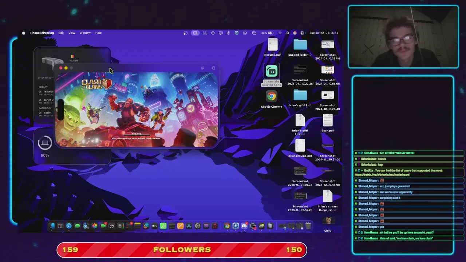
Task: Open Messages from the Dock
Action: [x=77, y=226]
